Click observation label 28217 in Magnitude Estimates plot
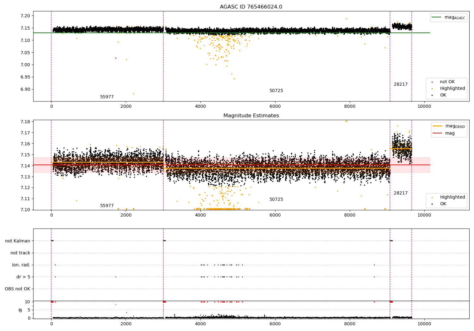The width and height of the screenshot is (474, 331). [401, 193]
